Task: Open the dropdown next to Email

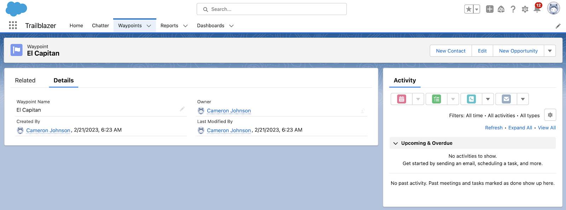Action: tap(523, 99)
